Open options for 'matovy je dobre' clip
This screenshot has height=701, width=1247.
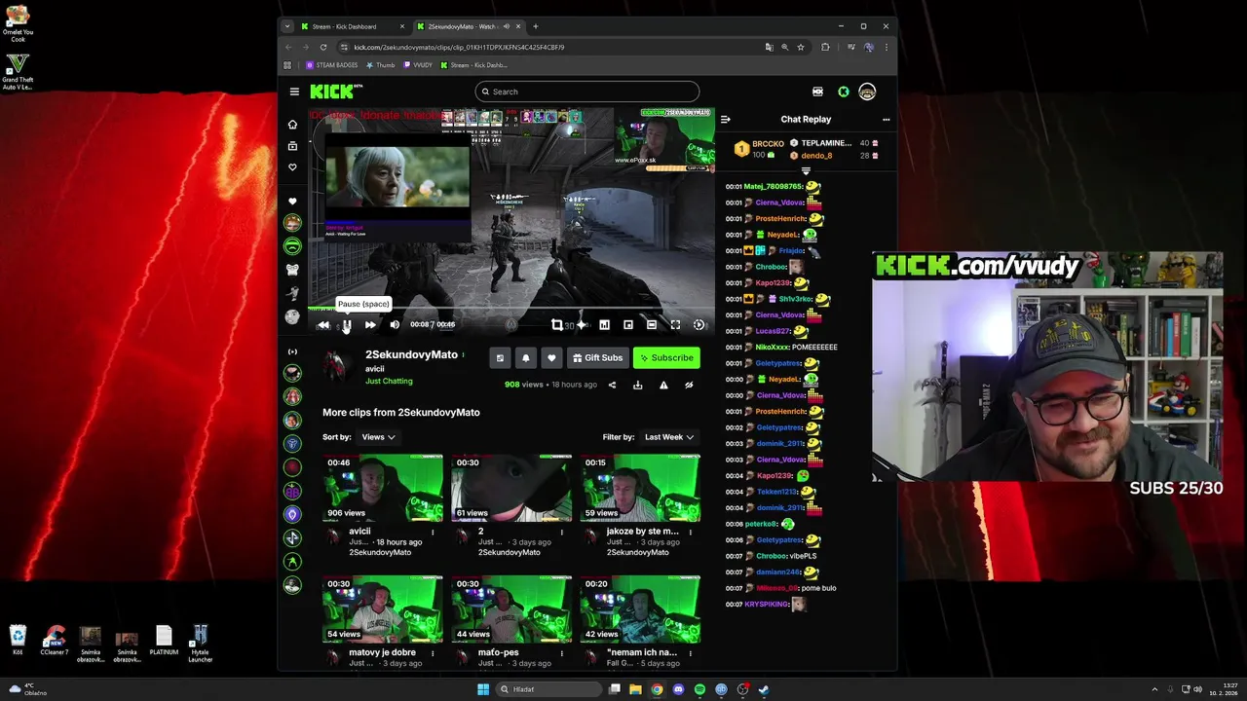433,653
